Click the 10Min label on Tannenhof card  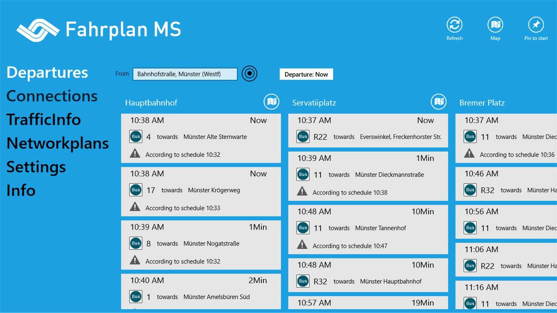coord(422,211)
